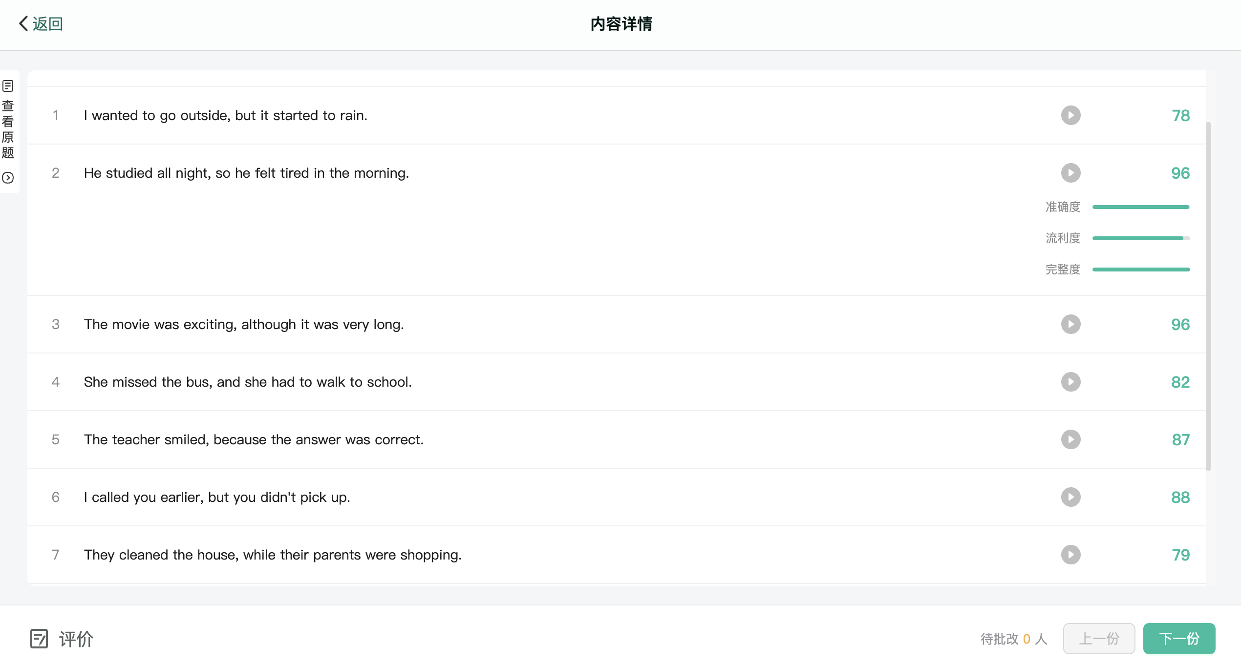Click the 上一份 previous submission button

point(1099,639)
